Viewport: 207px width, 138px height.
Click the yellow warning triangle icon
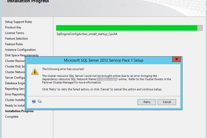point(35,72)
